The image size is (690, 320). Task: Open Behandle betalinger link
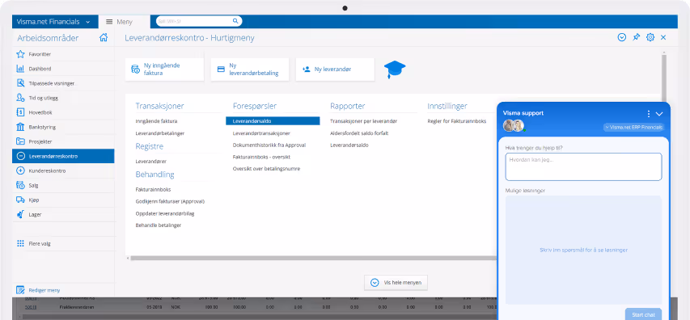(159, 225)
